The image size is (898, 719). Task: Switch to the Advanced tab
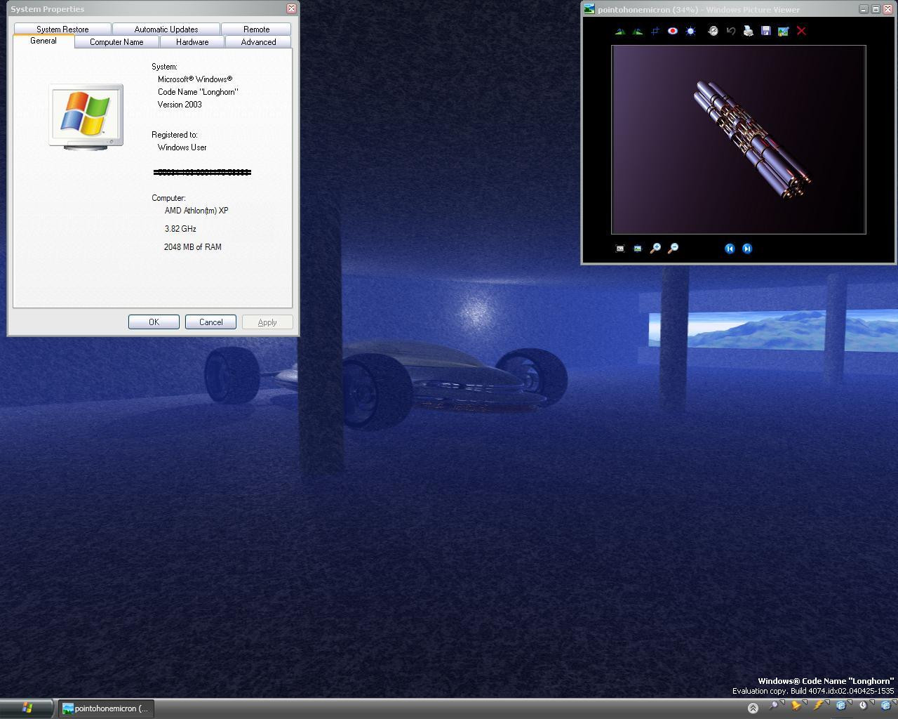click(x=258, y=42)
